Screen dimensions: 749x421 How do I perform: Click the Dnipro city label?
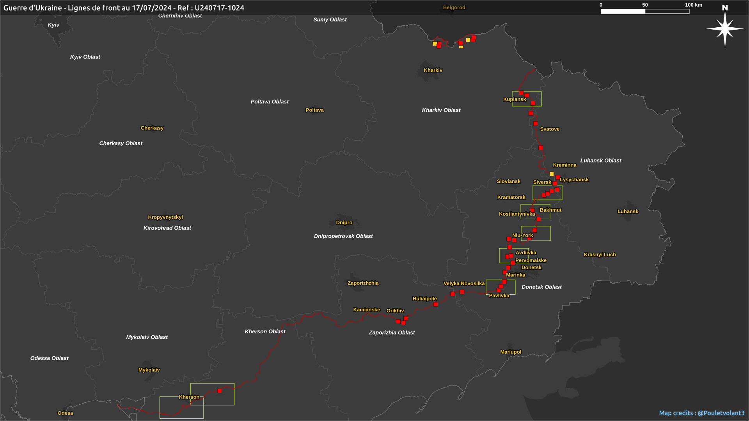tap(344, 223)
